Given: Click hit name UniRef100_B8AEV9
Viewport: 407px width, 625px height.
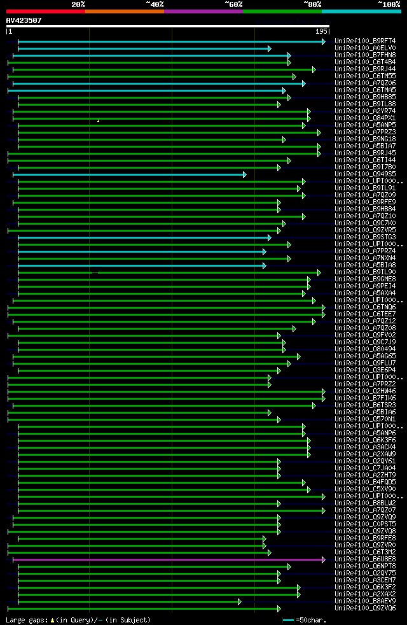Looking at the screenshot, I should (x=365, y=601).
